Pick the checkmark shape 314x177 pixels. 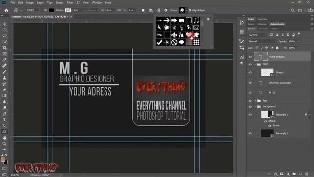[159, 42]
